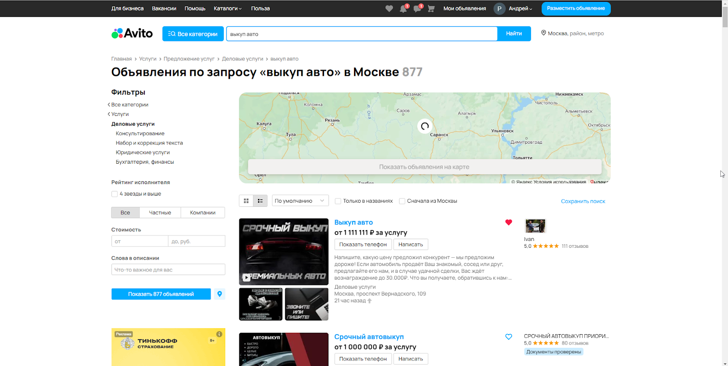Play video on Выкуп авто listing image
This screenshot has width=728, height=366.
[x=247, y=277]
